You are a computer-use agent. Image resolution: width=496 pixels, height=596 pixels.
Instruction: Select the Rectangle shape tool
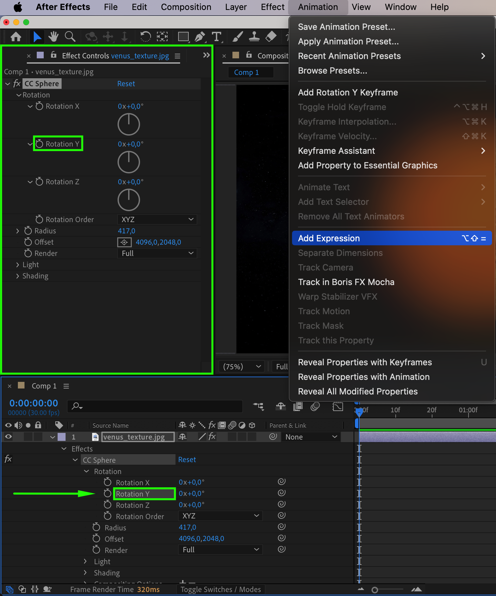pos(183,36)
